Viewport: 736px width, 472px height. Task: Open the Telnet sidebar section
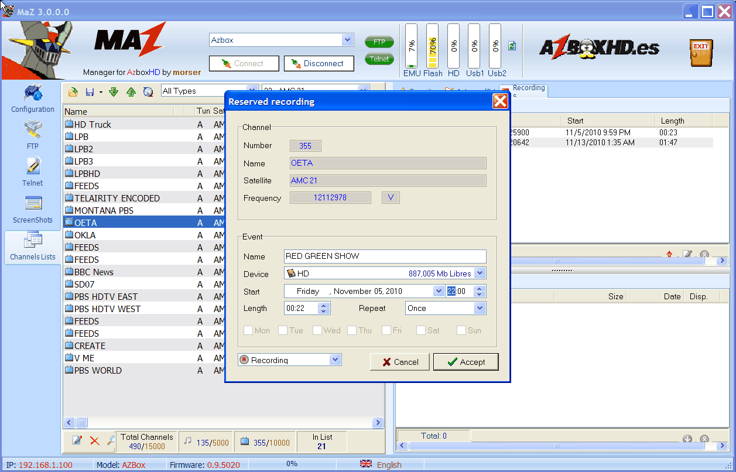coord(33,172)
